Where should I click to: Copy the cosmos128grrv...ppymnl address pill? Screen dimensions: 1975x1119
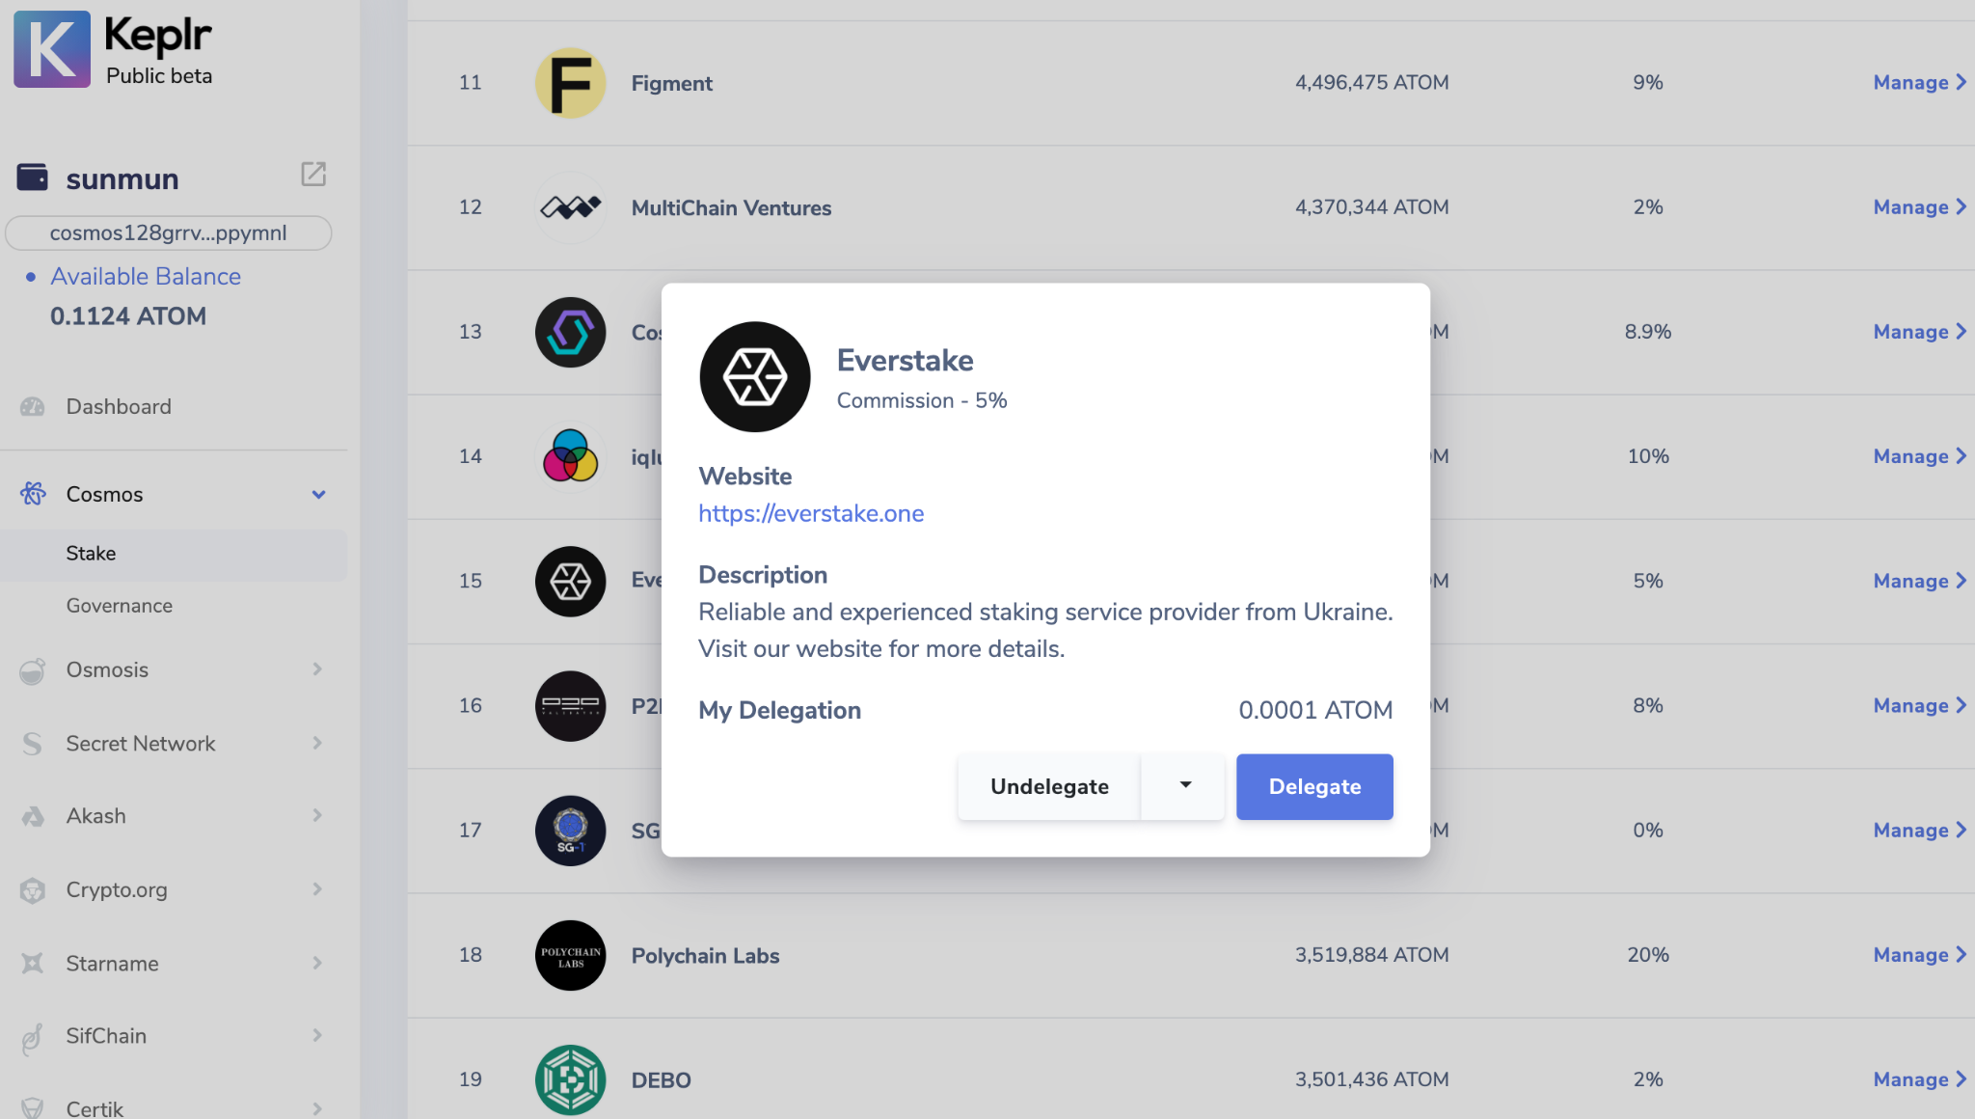tap(169, 232)
